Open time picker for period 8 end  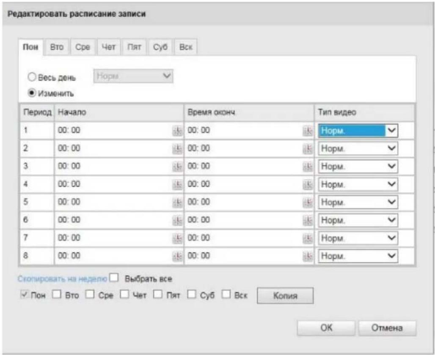tap(307, 256)
